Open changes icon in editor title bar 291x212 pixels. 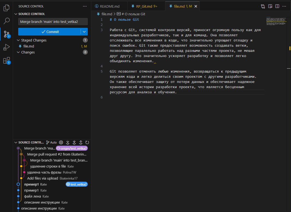(263, 6)
